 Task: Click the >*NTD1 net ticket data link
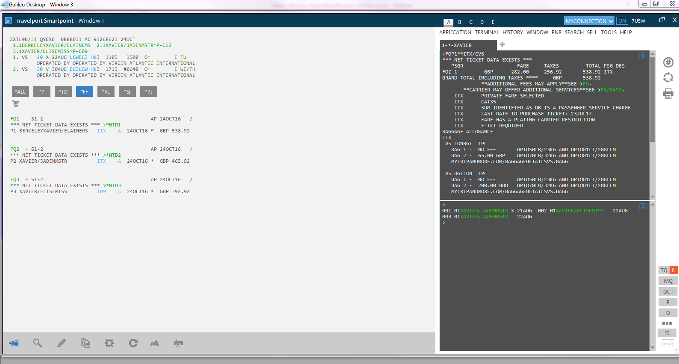tap(112, 125)
